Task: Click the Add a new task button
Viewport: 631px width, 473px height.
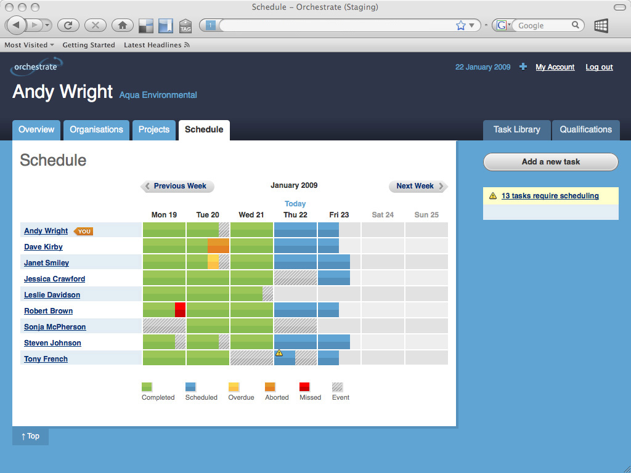Action: click(550, 162)
